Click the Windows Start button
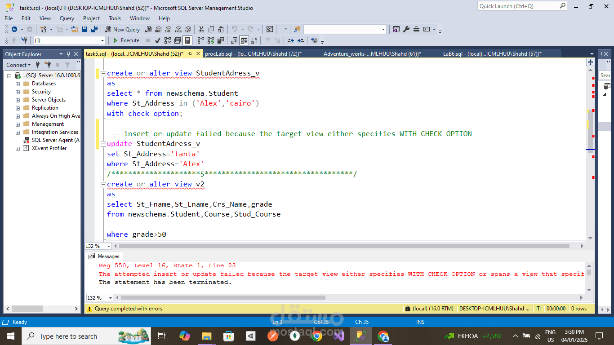The image size is (614, 345). coord(10,336)
